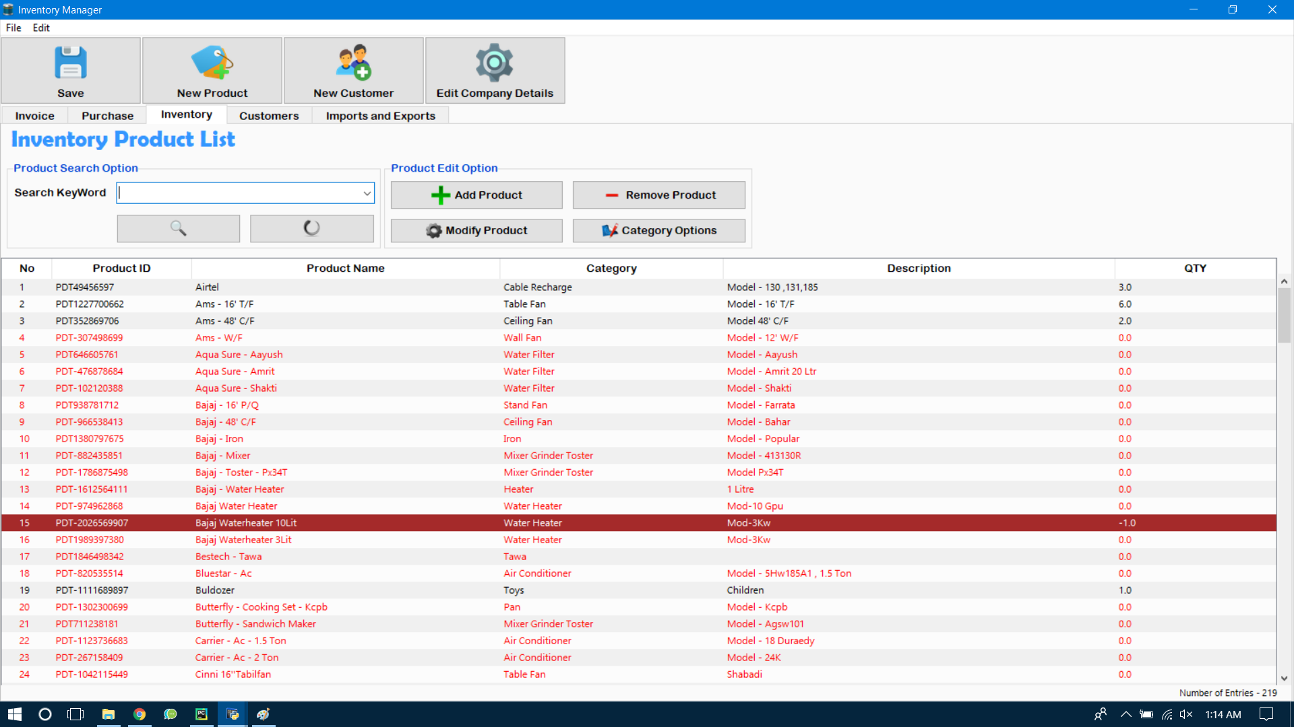Open Chrome from the Windows taskbar
The image size is (1294, 727).
(140, 714)
